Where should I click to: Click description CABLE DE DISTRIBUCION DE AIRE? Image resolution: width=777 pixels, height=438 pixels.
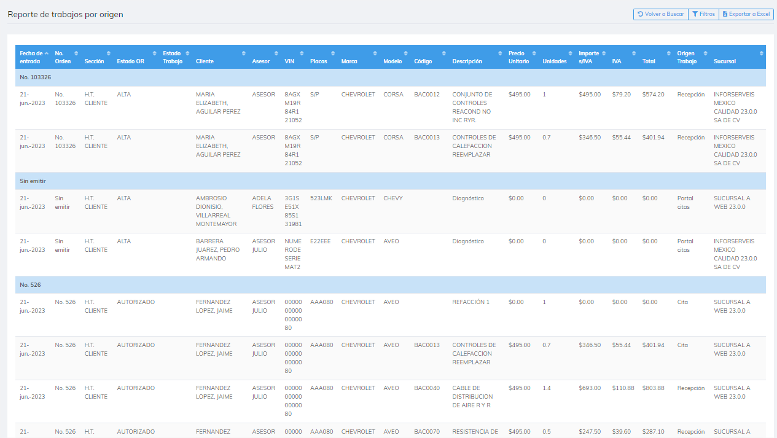(474, 397)
